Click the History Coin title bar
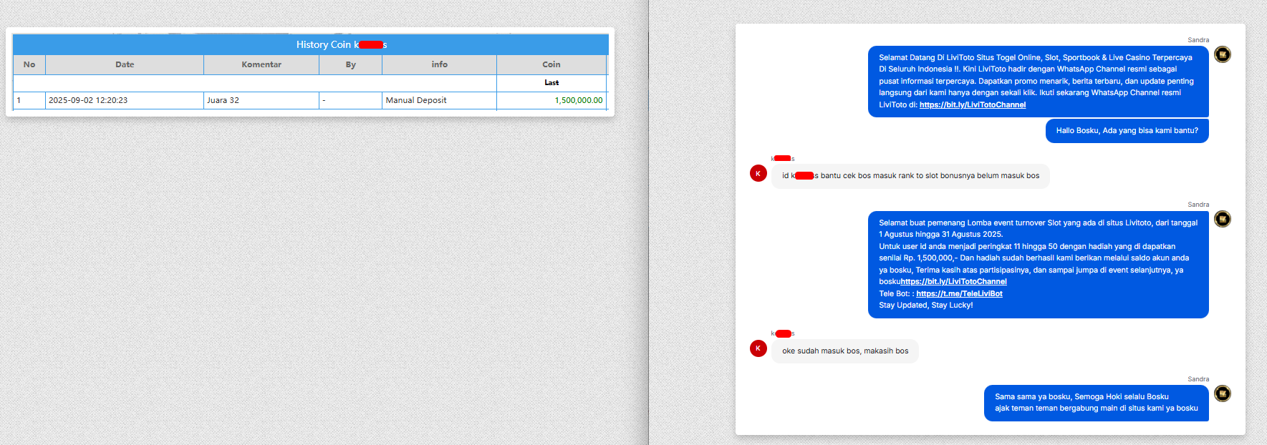Screen dimensions: 1267x445 click(311, 44)
